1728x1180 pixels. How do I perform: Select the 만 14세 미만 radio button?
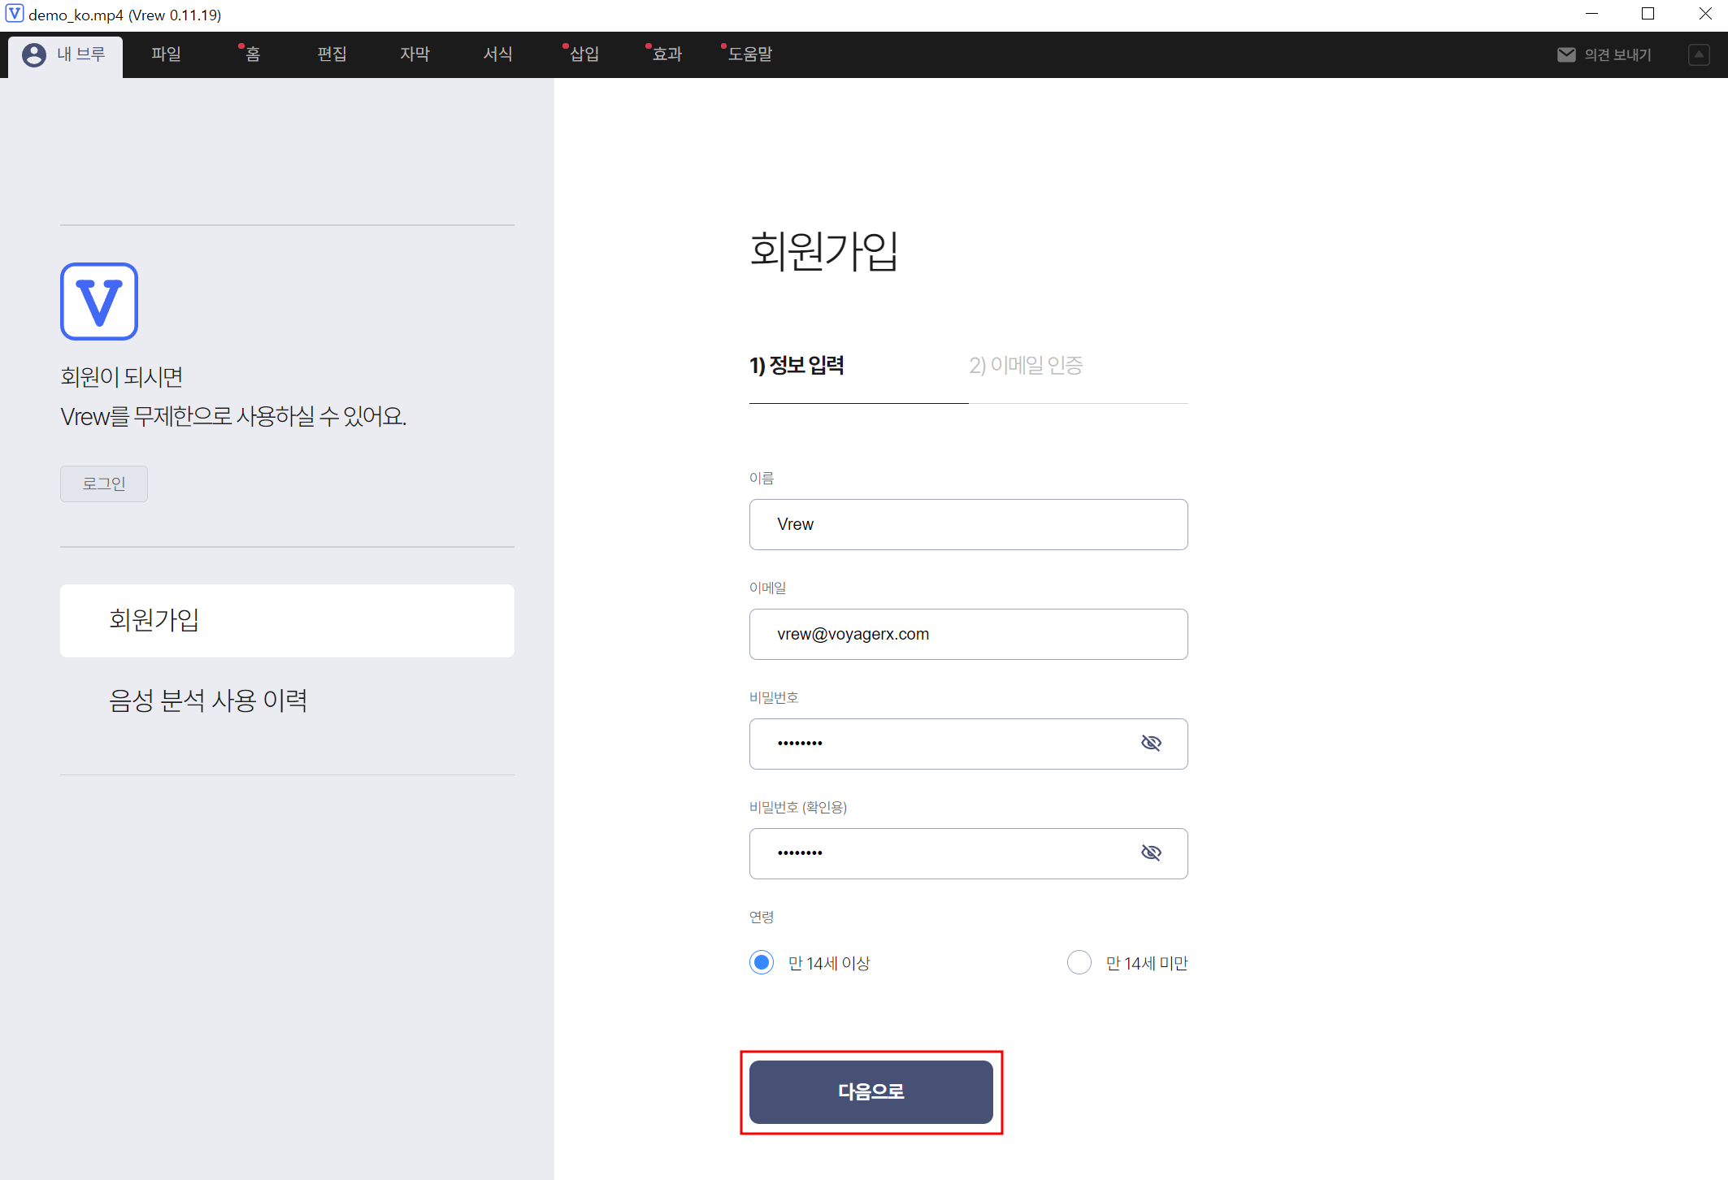pyautogui.click(x=1079, y=962)
